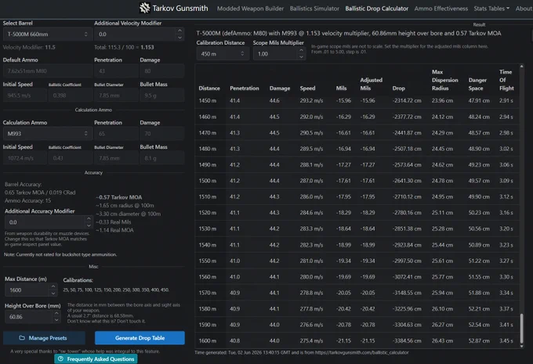Select the 1450 m distance row cell
Viewport: 533px width, 364px height.
pos(208,101)
